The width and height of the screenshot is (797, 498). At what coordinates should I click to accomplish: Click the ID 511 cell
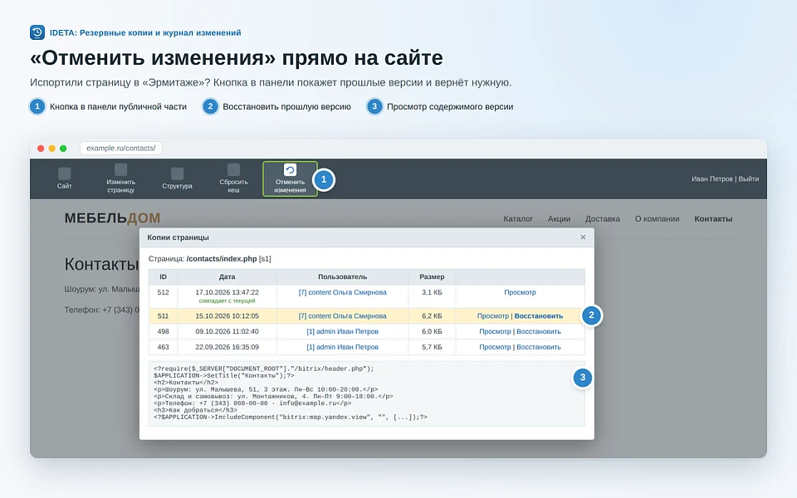(164, 315)
